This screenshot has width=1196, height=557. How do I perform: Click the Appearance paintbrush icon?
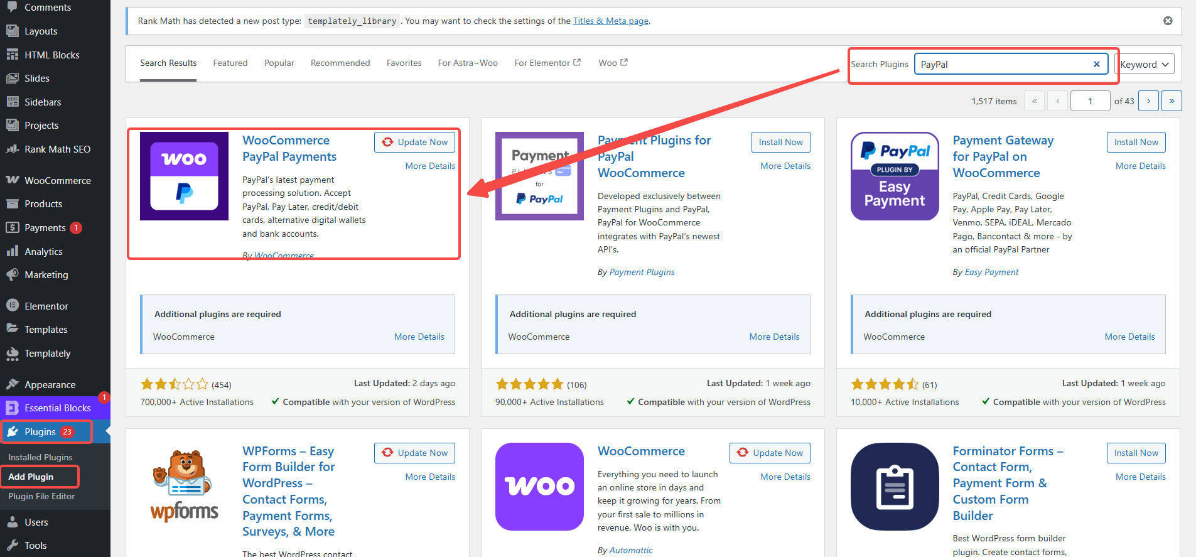[13, 384]
